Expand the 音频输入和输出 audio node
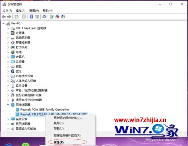 [x=8, y=129]
